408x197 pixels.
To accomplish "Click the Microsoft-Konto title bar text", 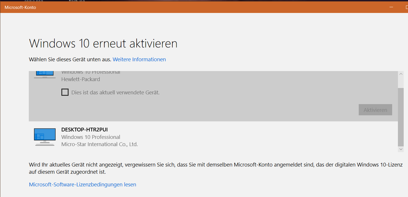I will pyautogui.click(x=20, y=7).
